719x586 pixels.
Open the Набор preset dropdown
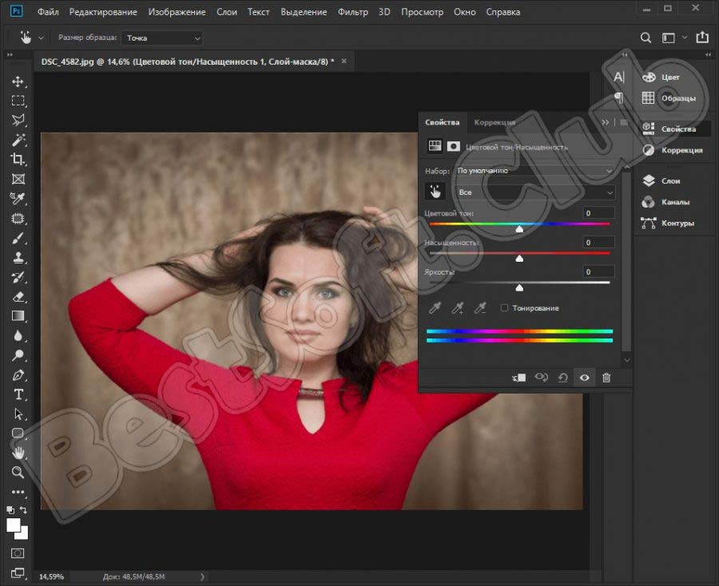(534, 170)
